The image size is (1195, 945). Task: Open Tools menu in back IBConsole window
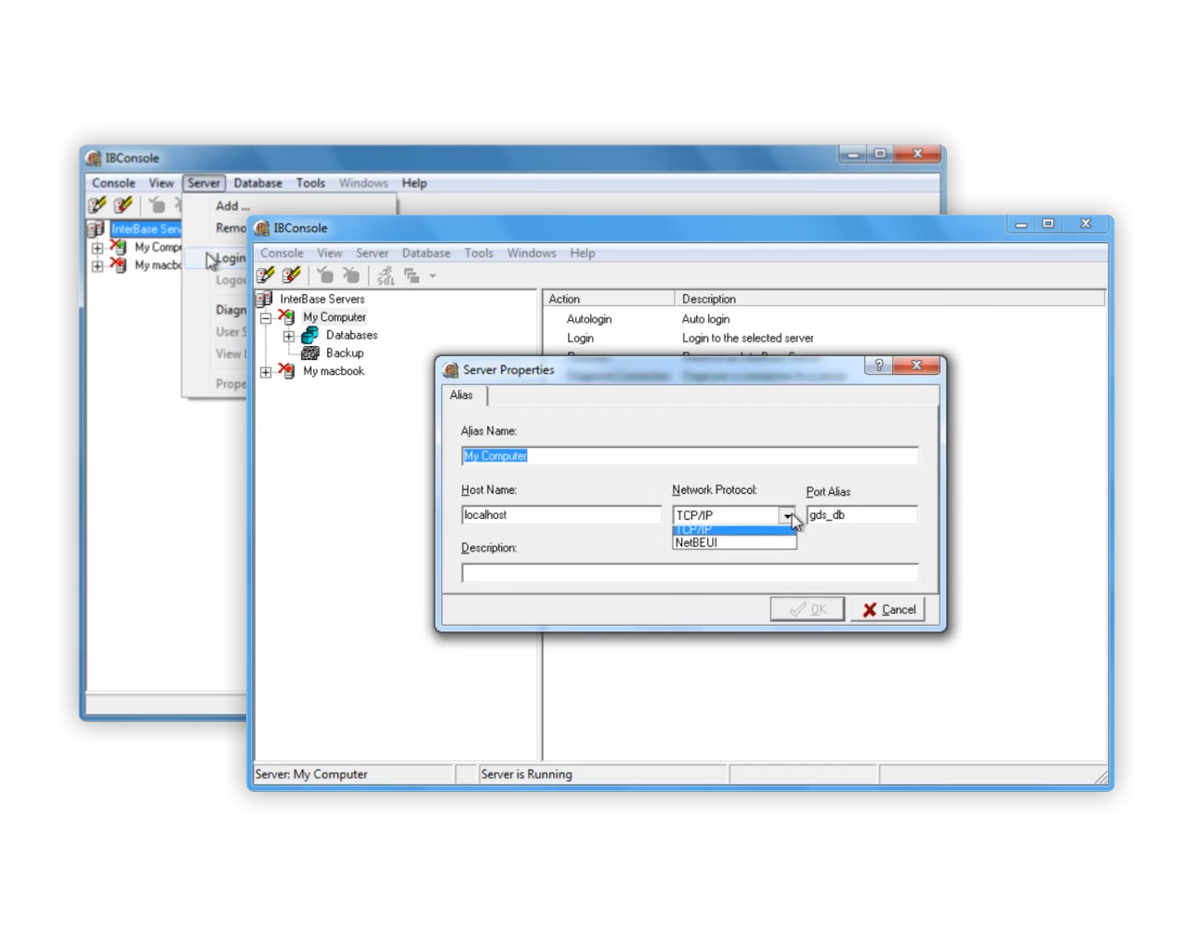(x=311, y=183)
